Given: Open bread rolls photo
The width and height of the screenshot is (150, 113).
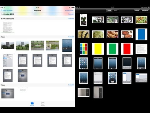Looking at the screenshot, I should [112, 34].
